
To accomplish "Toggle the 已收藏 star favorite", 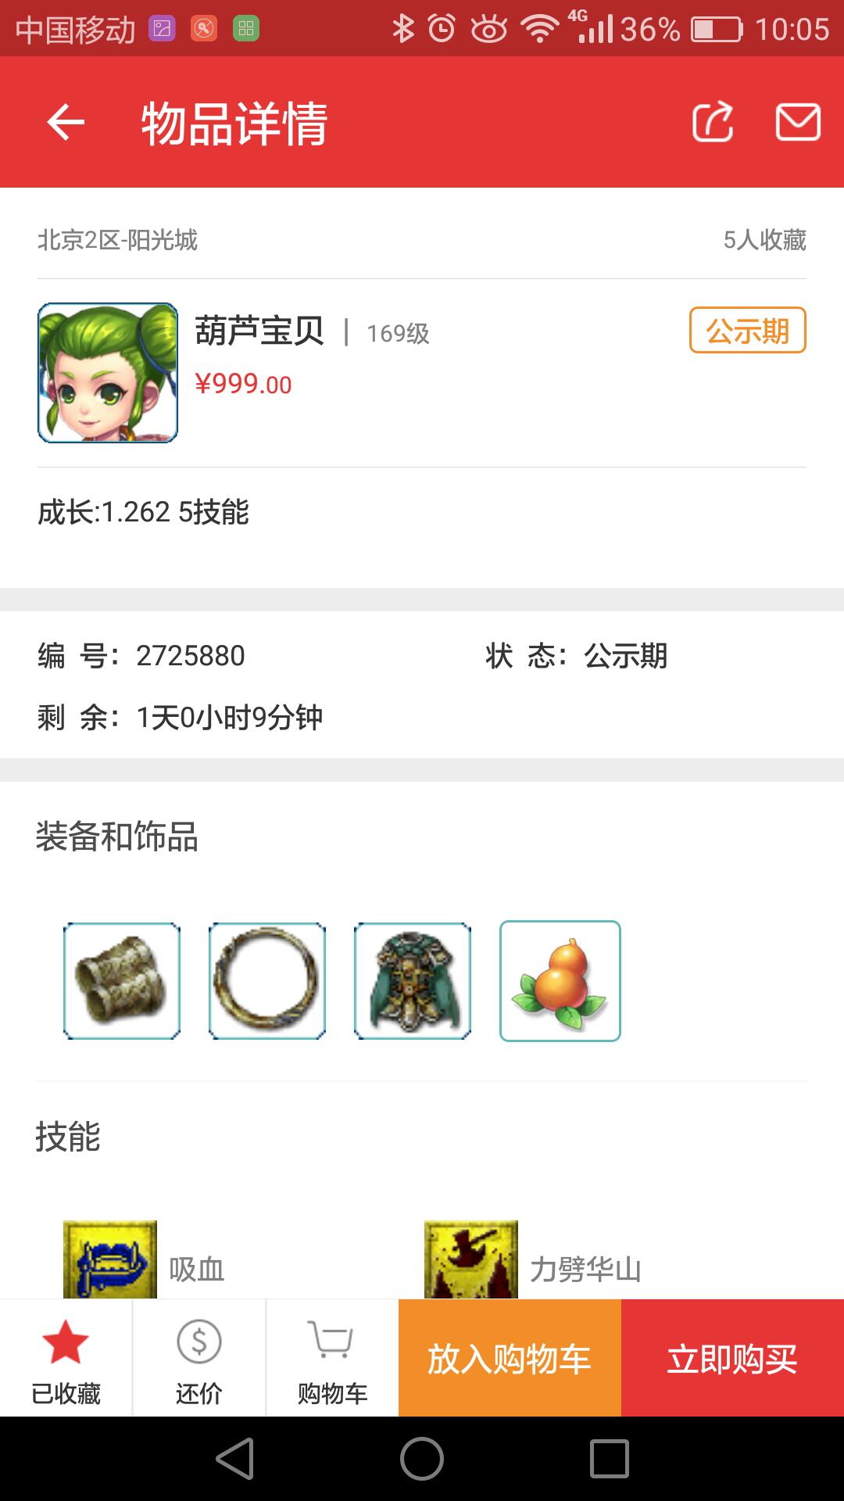I will click(x=66, y=1359).
